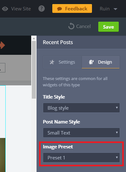Switch to the Design tab
This screenshot has width=126, height=172.
click(101, 62)
